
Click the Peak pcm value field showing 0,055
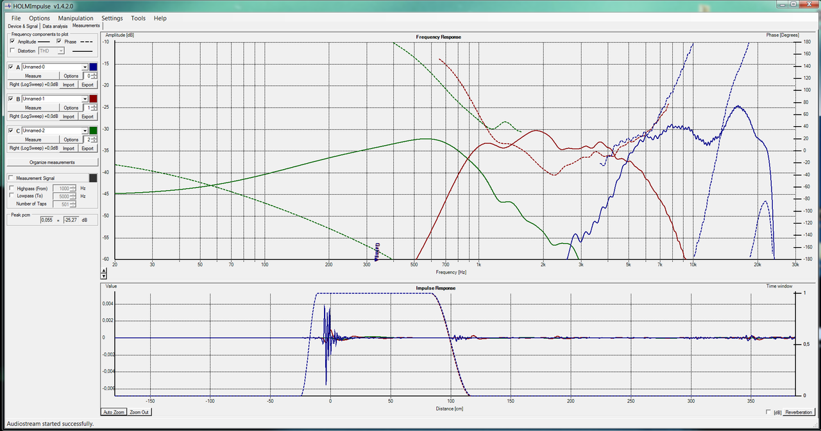point(46,220)
